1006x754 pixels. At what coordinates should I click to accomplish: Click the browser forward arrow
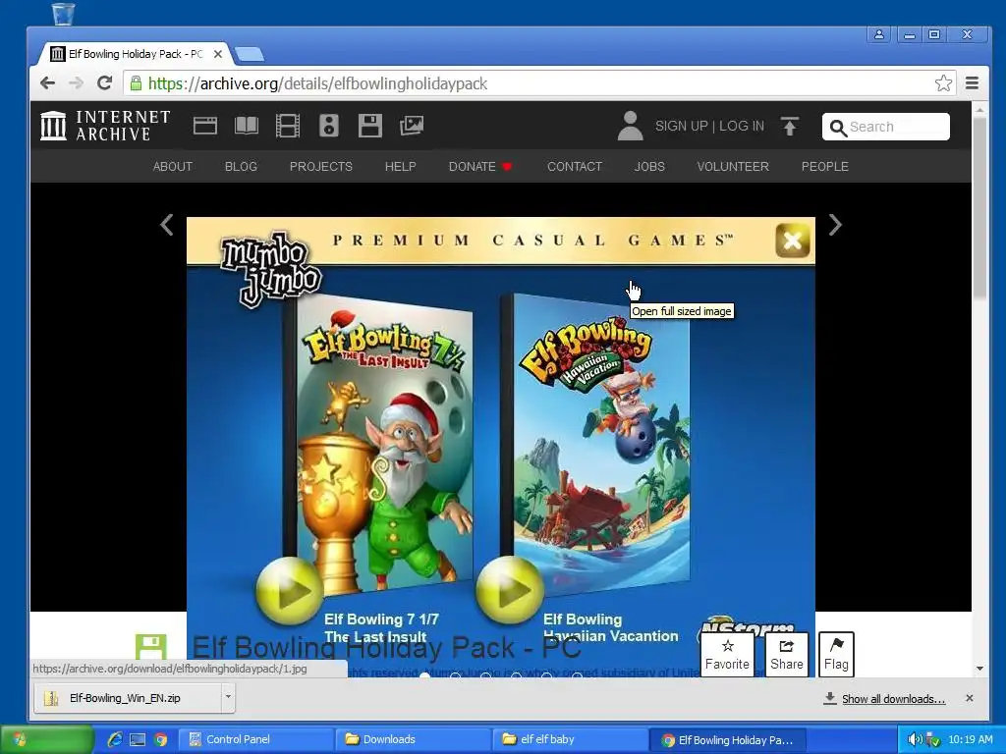[77, 83]
